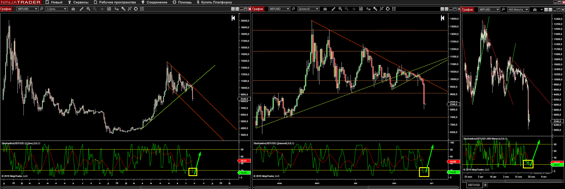The height and width of the screenshot is (189, 565).
Task: Jump to latest bar in Дневной chart
Action: (x=443, y=18)
